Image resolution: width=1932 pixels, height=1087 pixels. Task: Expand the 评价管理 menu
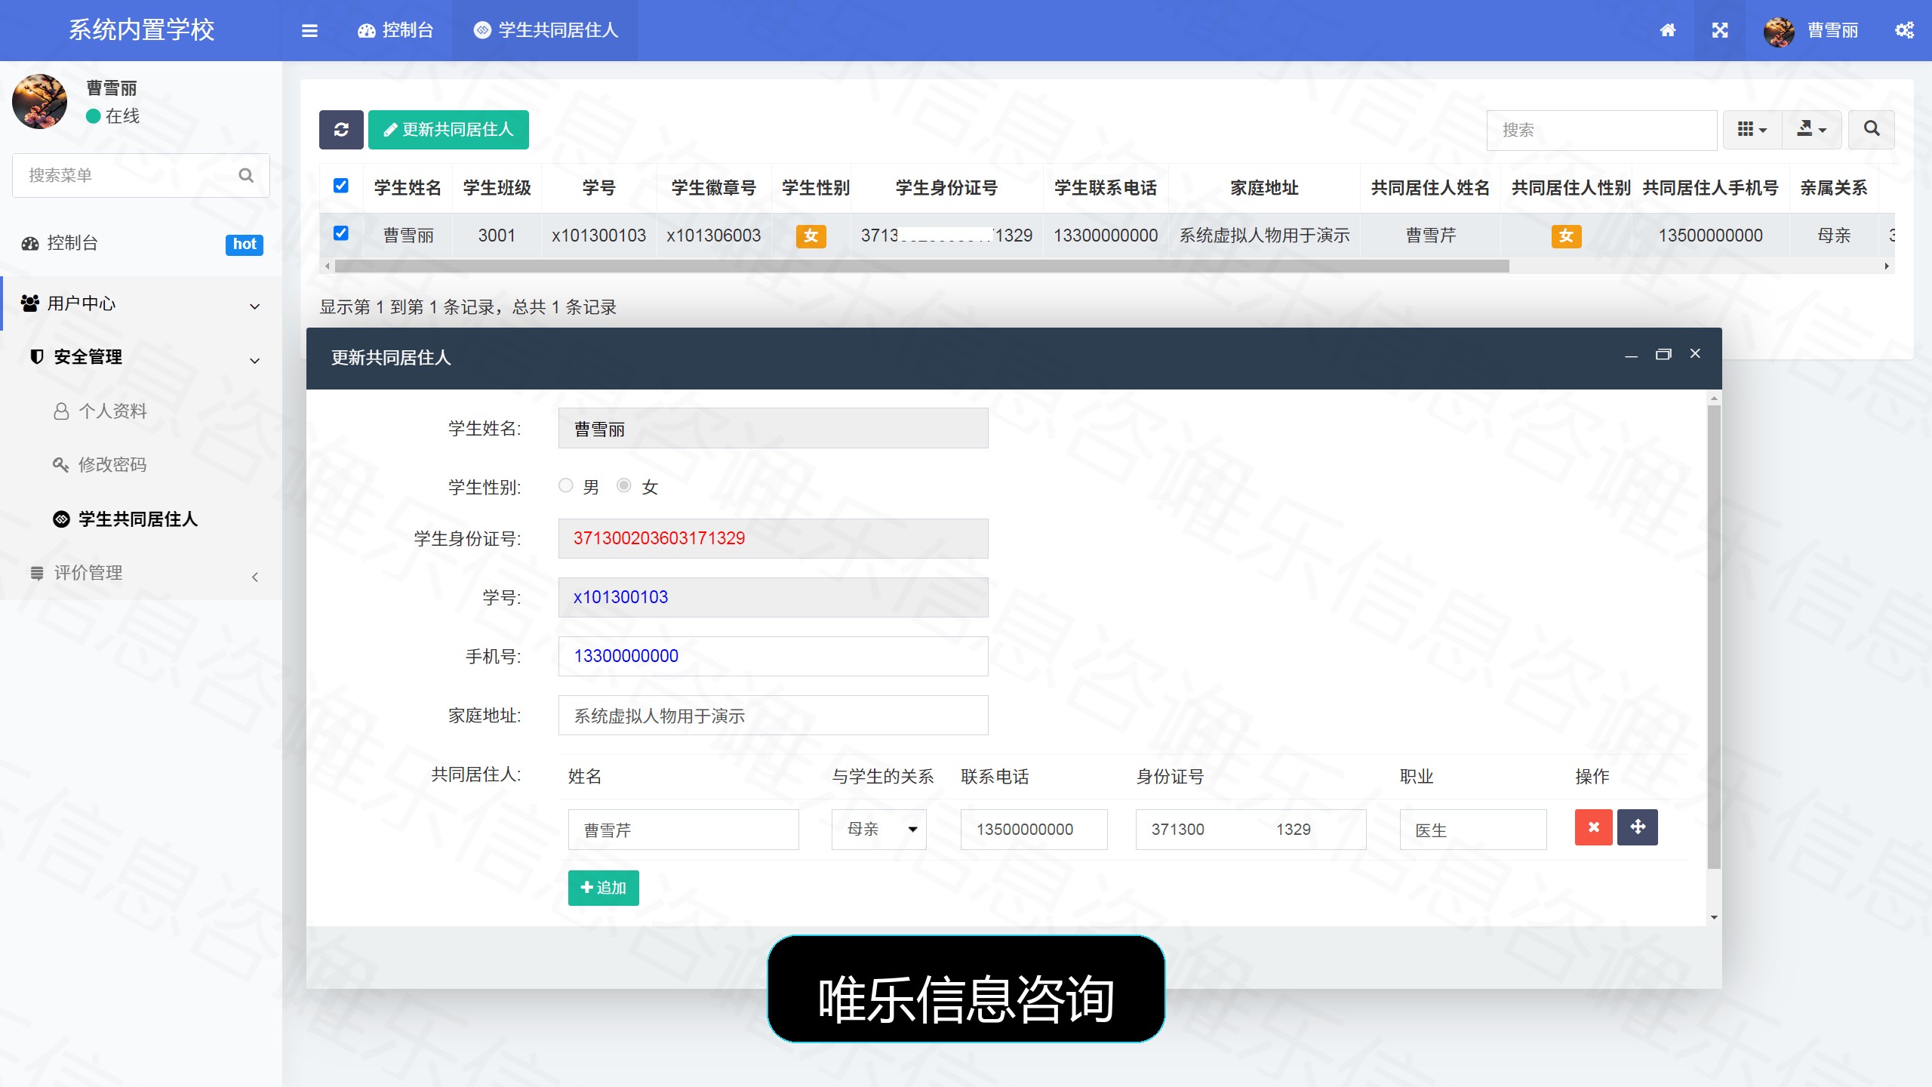coord(141,573)
